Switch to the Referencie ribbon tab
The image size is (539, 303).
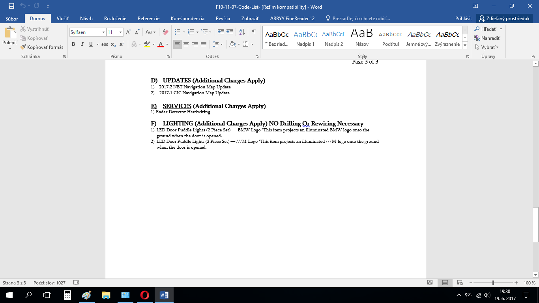tap(149, 19)
